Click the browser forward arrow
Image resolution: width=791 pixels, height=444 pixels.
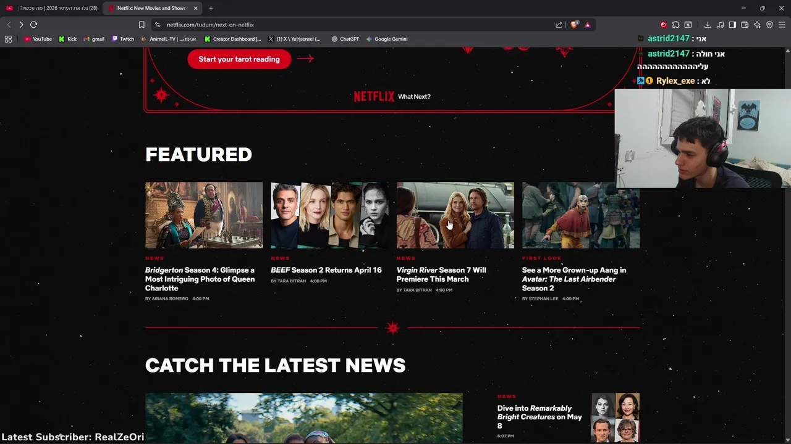click(21, 25)
